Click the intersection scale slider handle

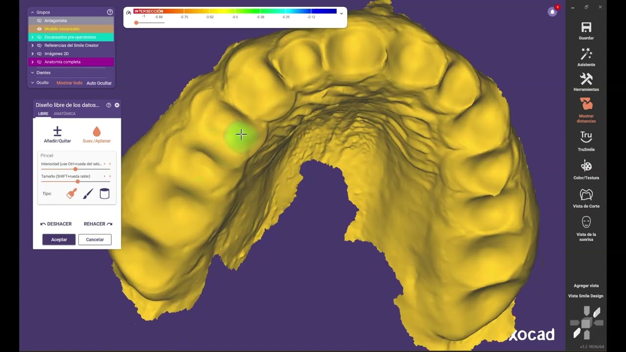136,22
